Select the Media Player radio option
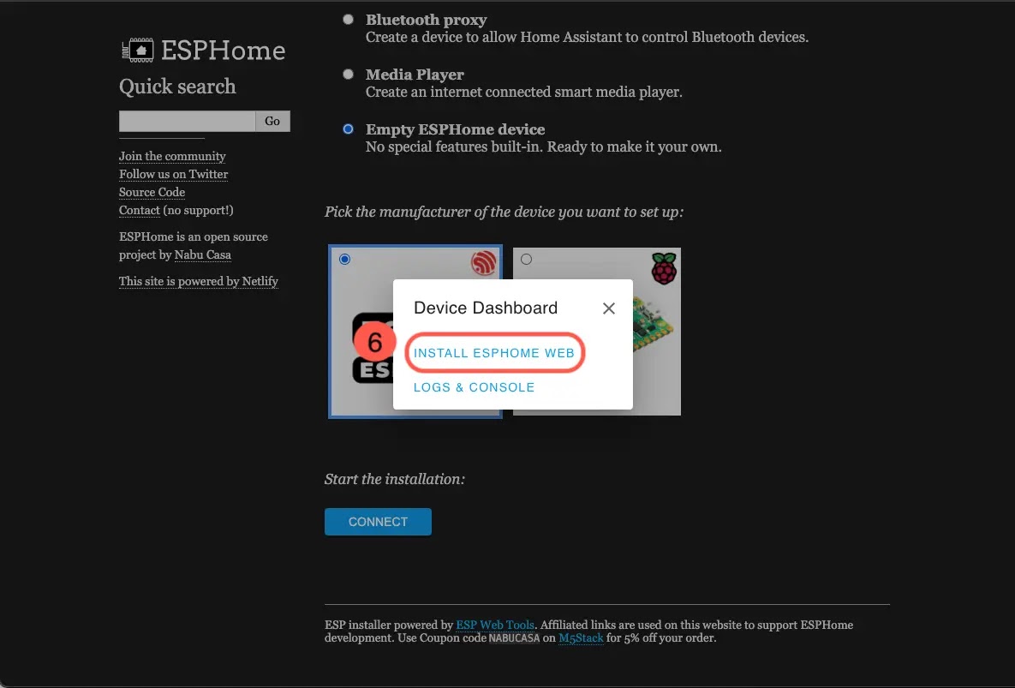The width and height of the screenshot is (1015, 688). (349, 75)
